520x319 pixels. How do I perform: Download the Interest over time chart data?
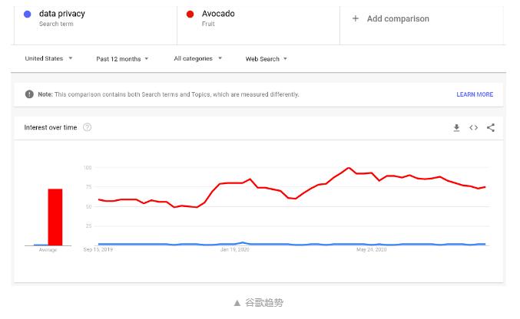pos(456,127)
